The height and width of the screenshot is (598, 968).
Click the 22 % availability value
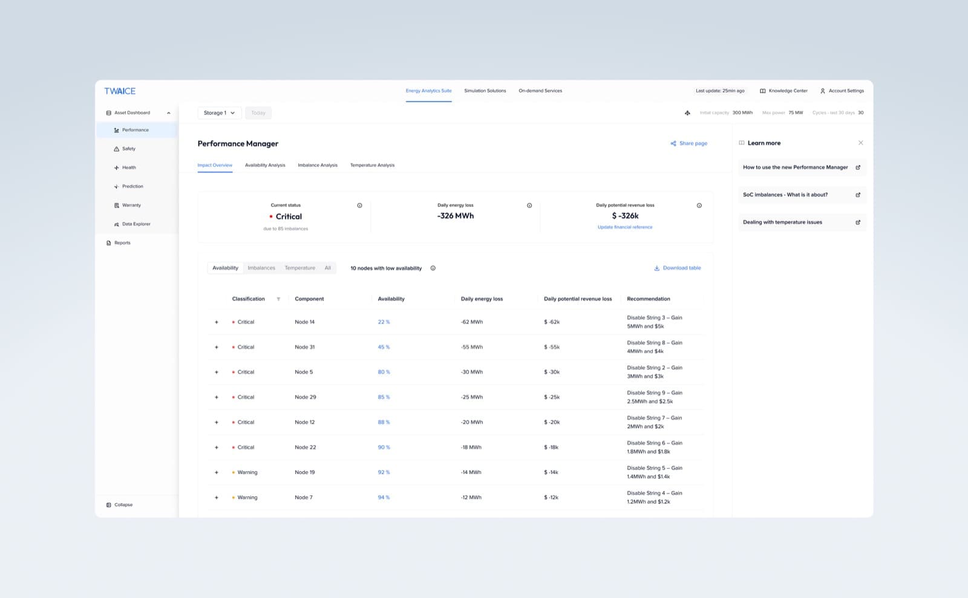pos(384,322)
